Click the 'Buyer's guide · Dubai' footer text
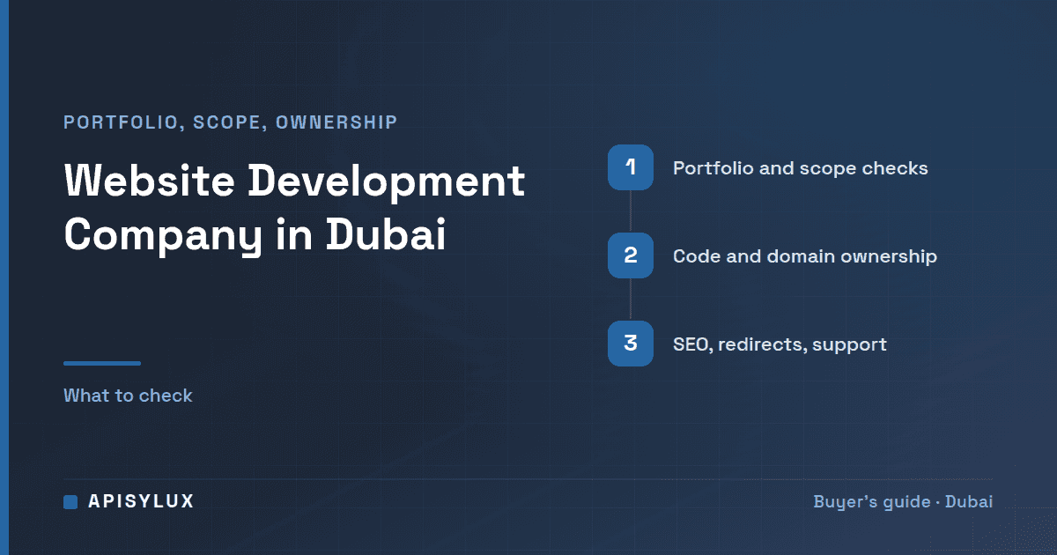This screenshot has height=555, width=1057. pyautogui.click(x=903, y=502)
